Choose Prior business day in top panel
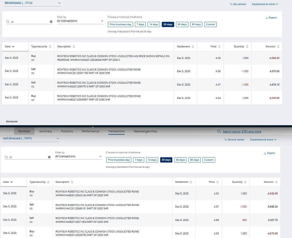 click(x=120, y=24)
